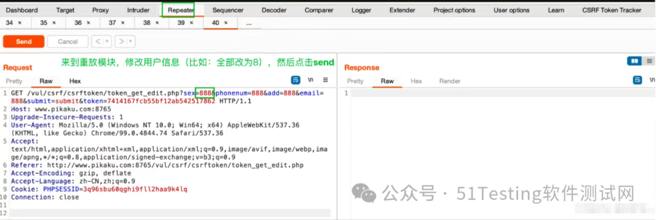Image resolution: width=656 pixels, height=220 pixels.
Task: Switch Request view to Raw
Action: coord(46,81)
